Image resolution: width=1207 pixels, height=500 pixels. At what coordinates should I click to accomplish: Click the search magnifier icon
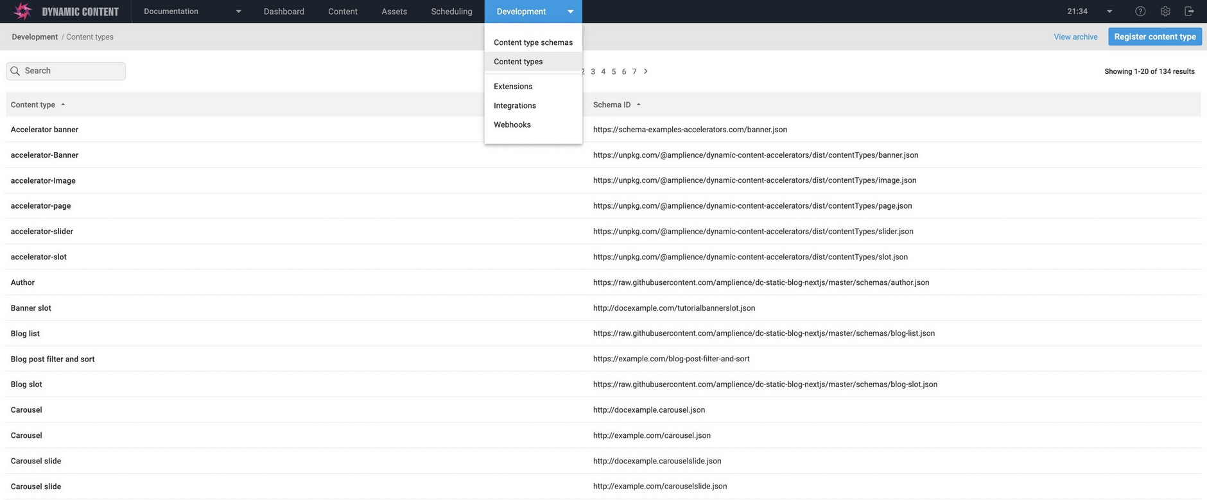point(15,71)
